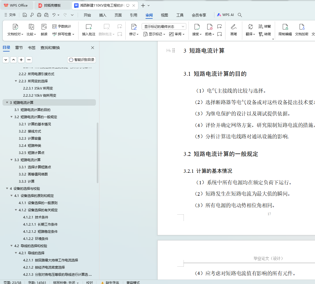Switch to the 找稻壳模板 tab

pos(52,6)
